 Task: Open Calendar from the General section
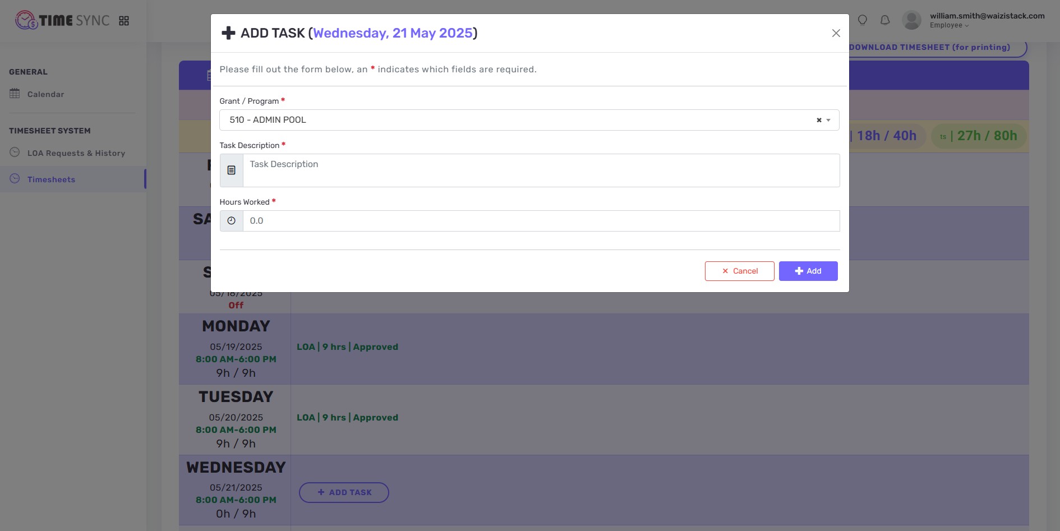tap(46, 94)
